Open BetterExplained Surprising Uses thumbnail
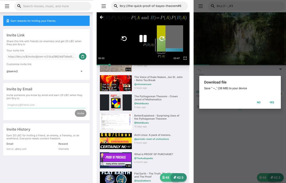286x183 pixels. click(116, 122)
